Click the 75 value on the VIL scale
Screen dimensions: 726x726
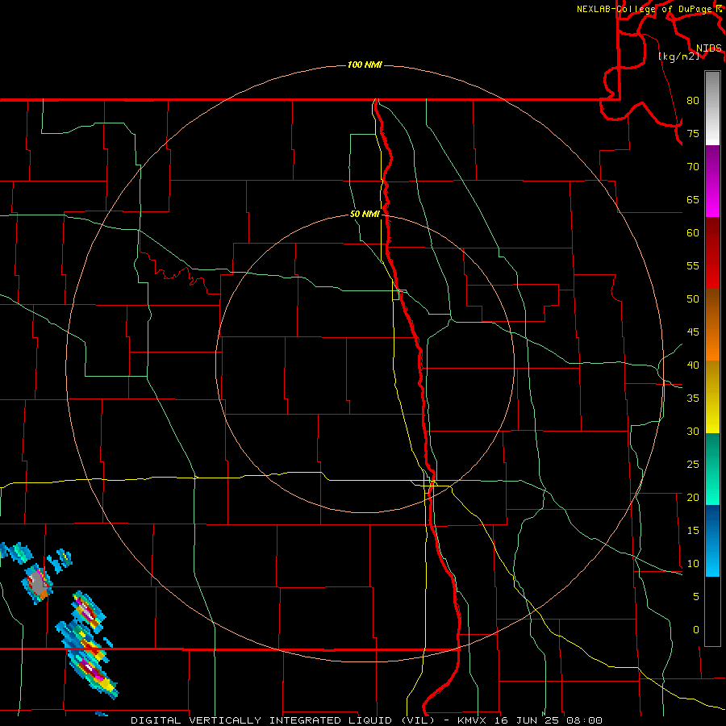click(x=693, y=133)
